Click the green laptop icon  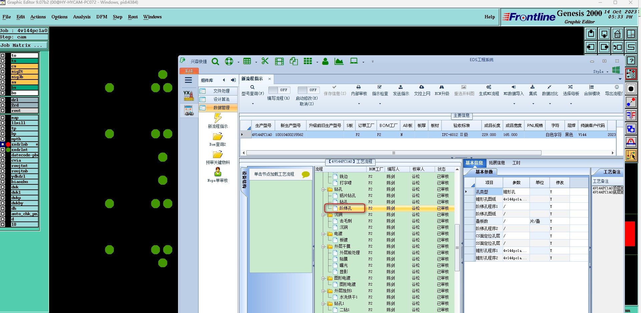coord(354,61)
